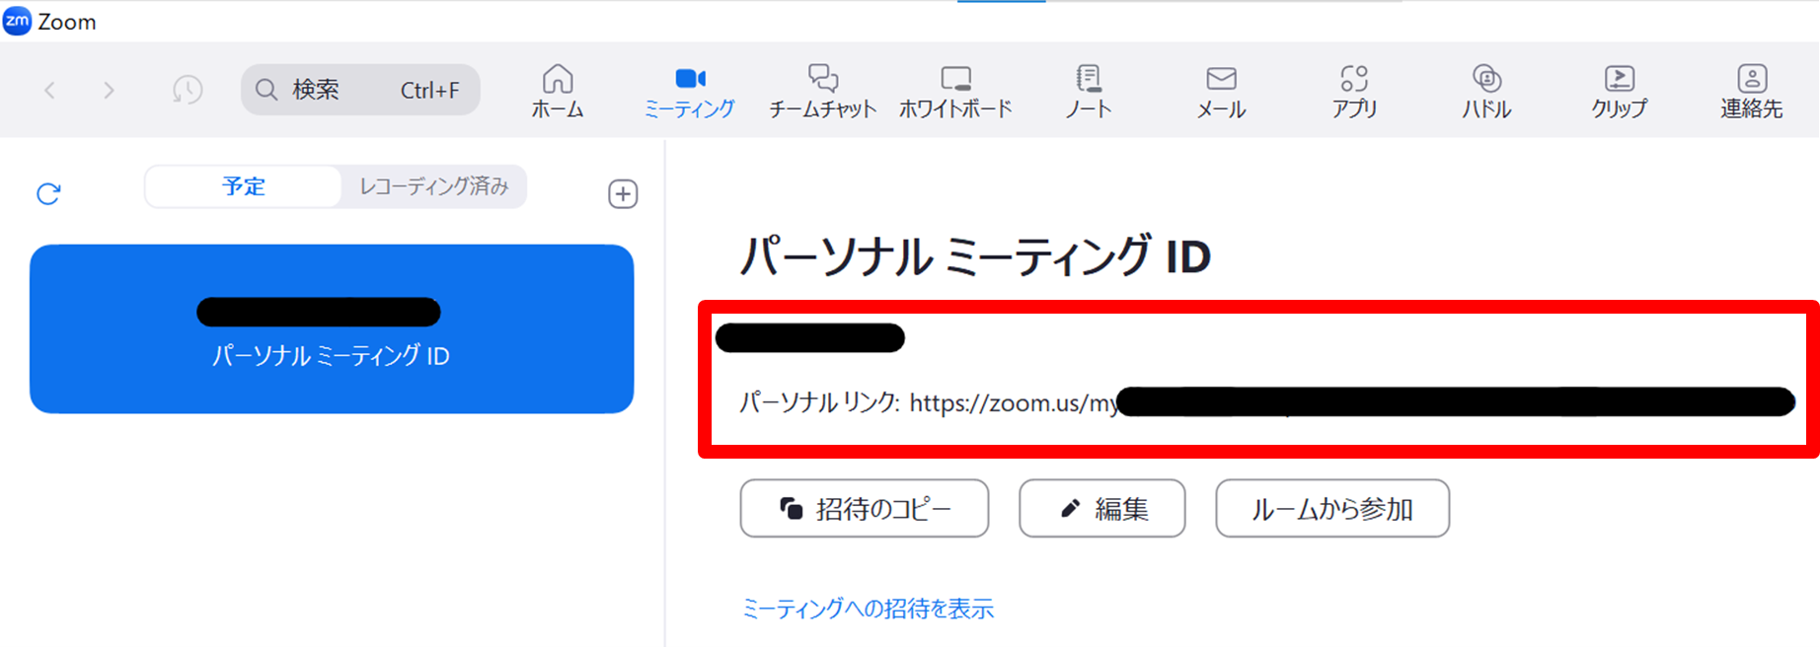The image size is (1820, 647).
Task: Click the forward navigation arrow
Action: (x=109, y=91)
